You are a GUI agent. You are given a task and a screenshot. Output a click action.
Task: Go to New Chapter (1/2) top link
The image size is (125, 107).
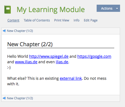[20, 31]
